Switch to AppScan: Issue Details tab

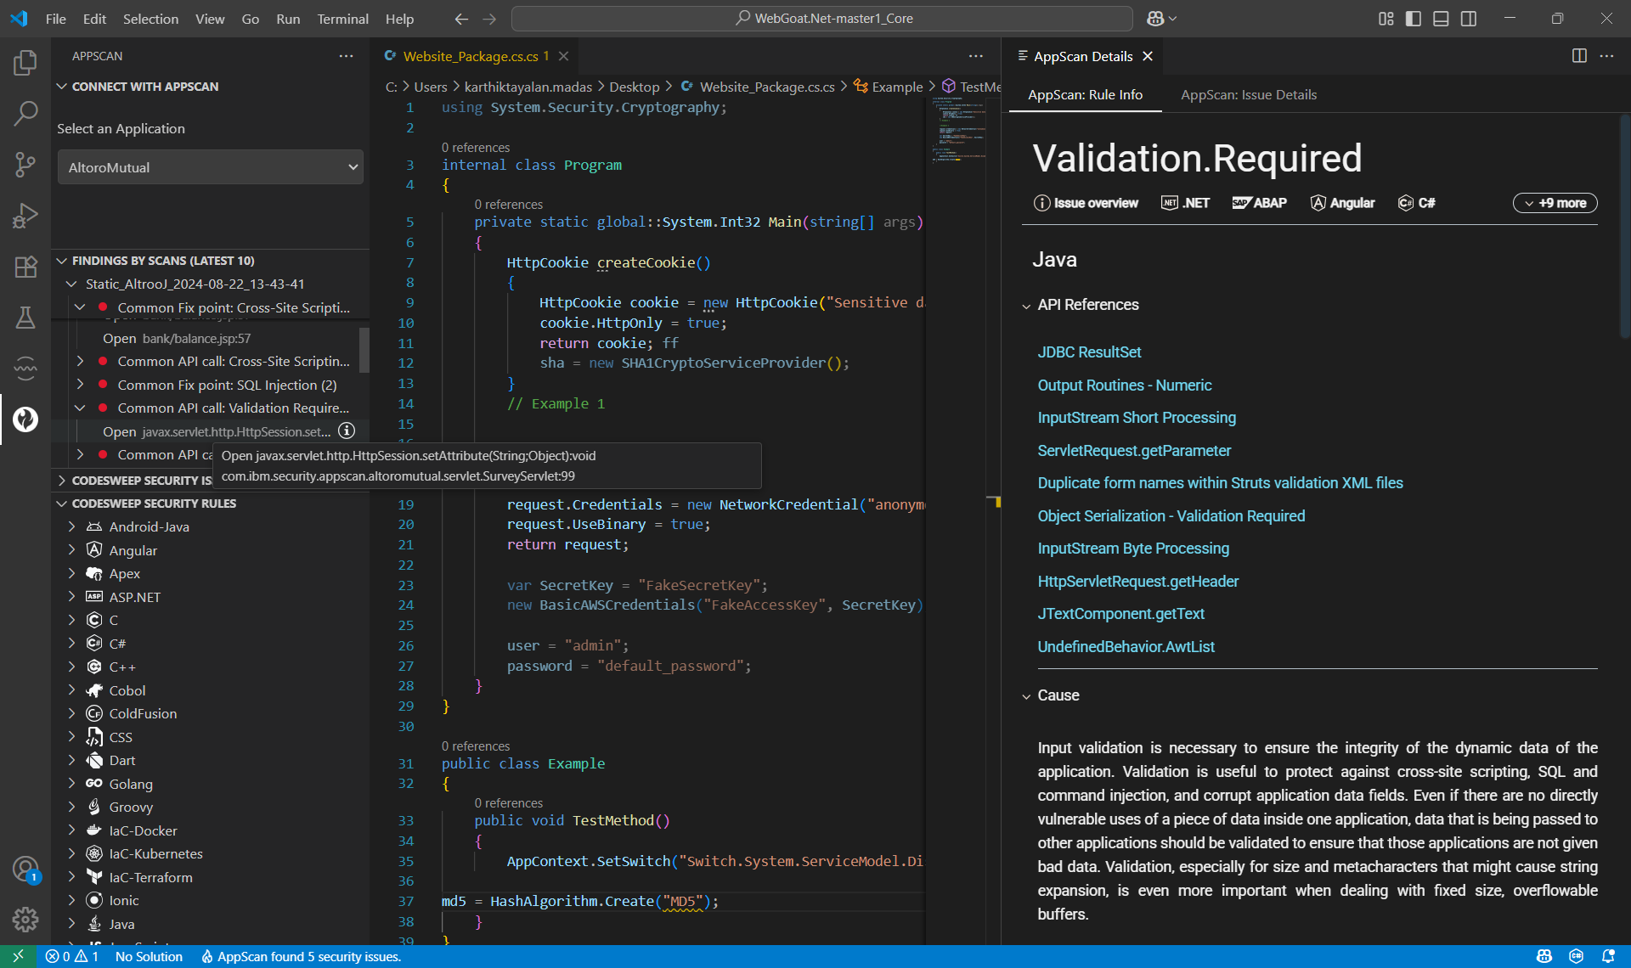pyautogui.click(x=1248, y=95)
